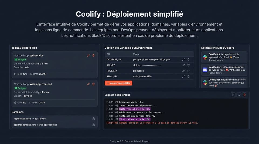
Task: Click the postgres://user:pass@db:5432/mydb value
Action: pyautogui.click(x=151, y=60)
